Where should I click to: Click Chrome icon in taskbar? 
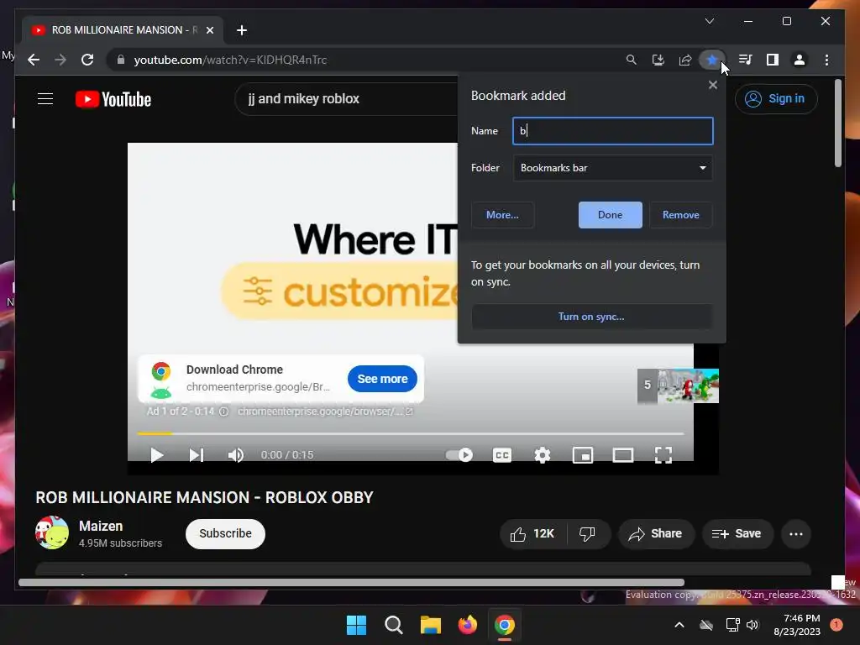coord(505,625)
